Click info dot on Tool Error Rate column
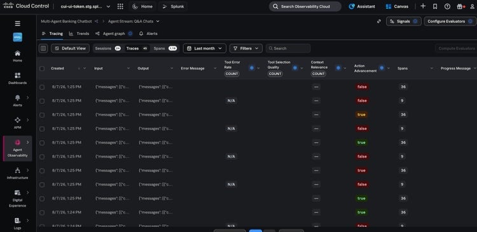Viewport: 477px width, 232px height. 252,68
